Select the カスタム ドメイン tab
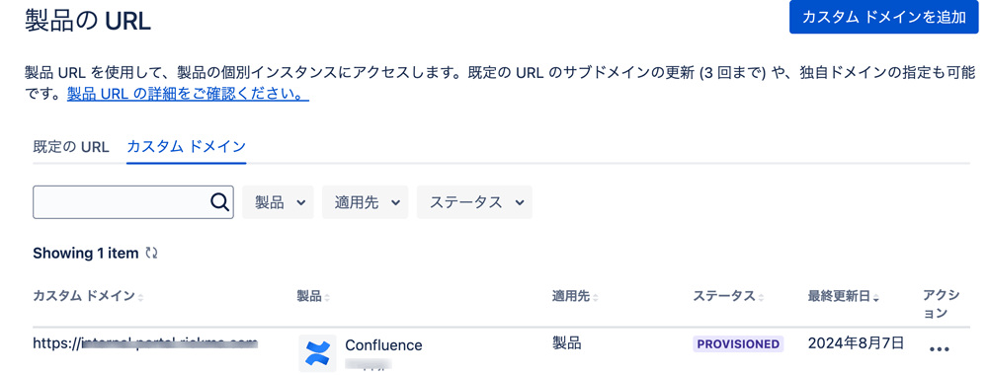The height and width of the screenshot is (376, 988). pyautogui.click(x=186, y=147)
